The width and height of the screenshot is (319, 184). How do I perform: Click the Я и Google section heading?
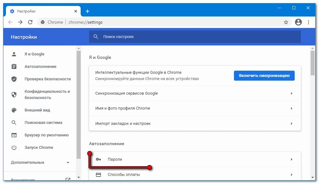(100, 57)
